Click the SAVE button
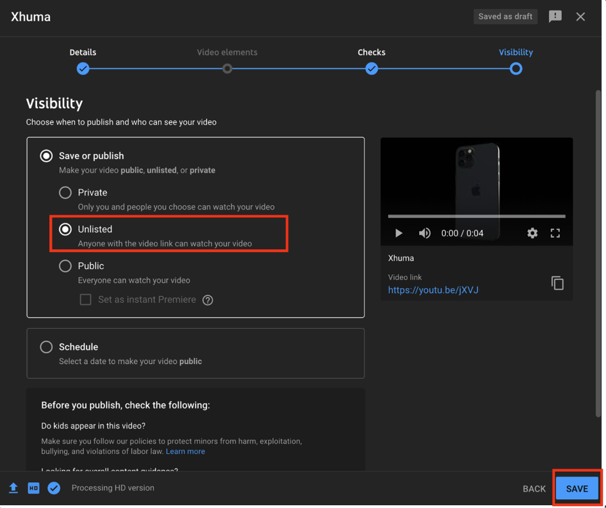606x508 pixels. (577, 489)
